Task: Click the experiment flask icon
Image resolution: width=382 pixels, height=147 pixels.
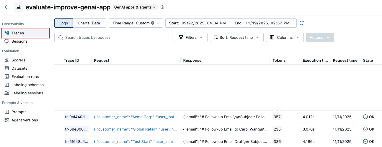Action: coord(18,7)
